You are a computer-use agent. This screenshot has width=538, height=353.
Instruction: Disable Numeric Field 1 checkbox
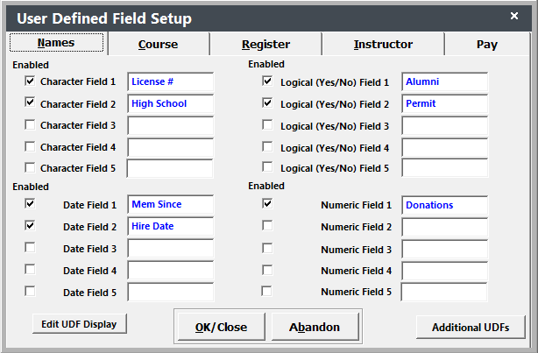point(267,203)
